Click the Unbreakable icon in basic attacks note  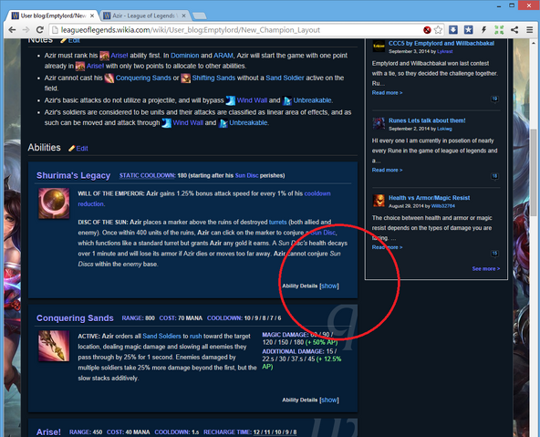pos(286,100)
